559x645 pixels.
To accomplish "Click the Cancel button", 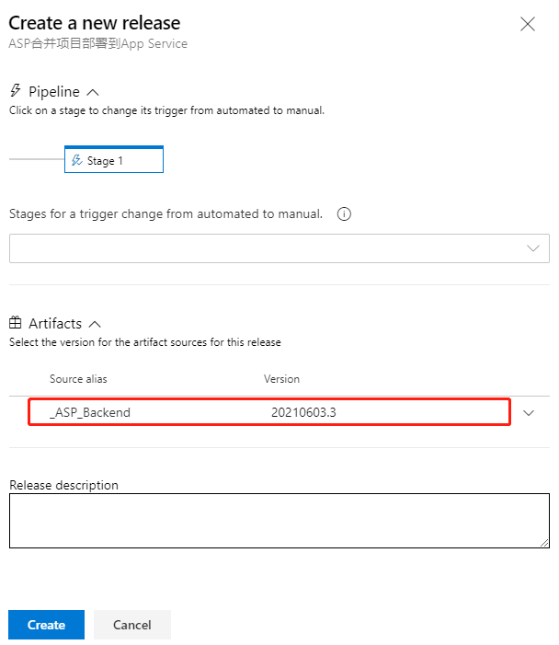I will coord(132,625).
